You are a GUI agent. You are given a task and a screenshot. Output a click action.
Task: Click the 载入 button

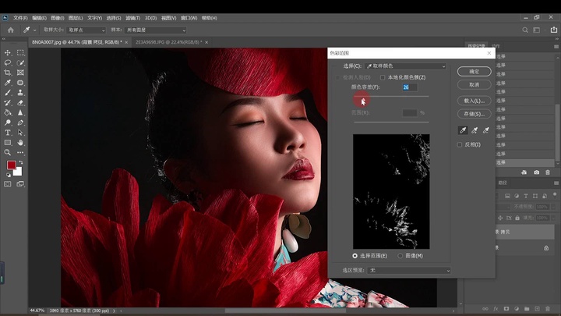pyautogui.click(x=475, y=101)
